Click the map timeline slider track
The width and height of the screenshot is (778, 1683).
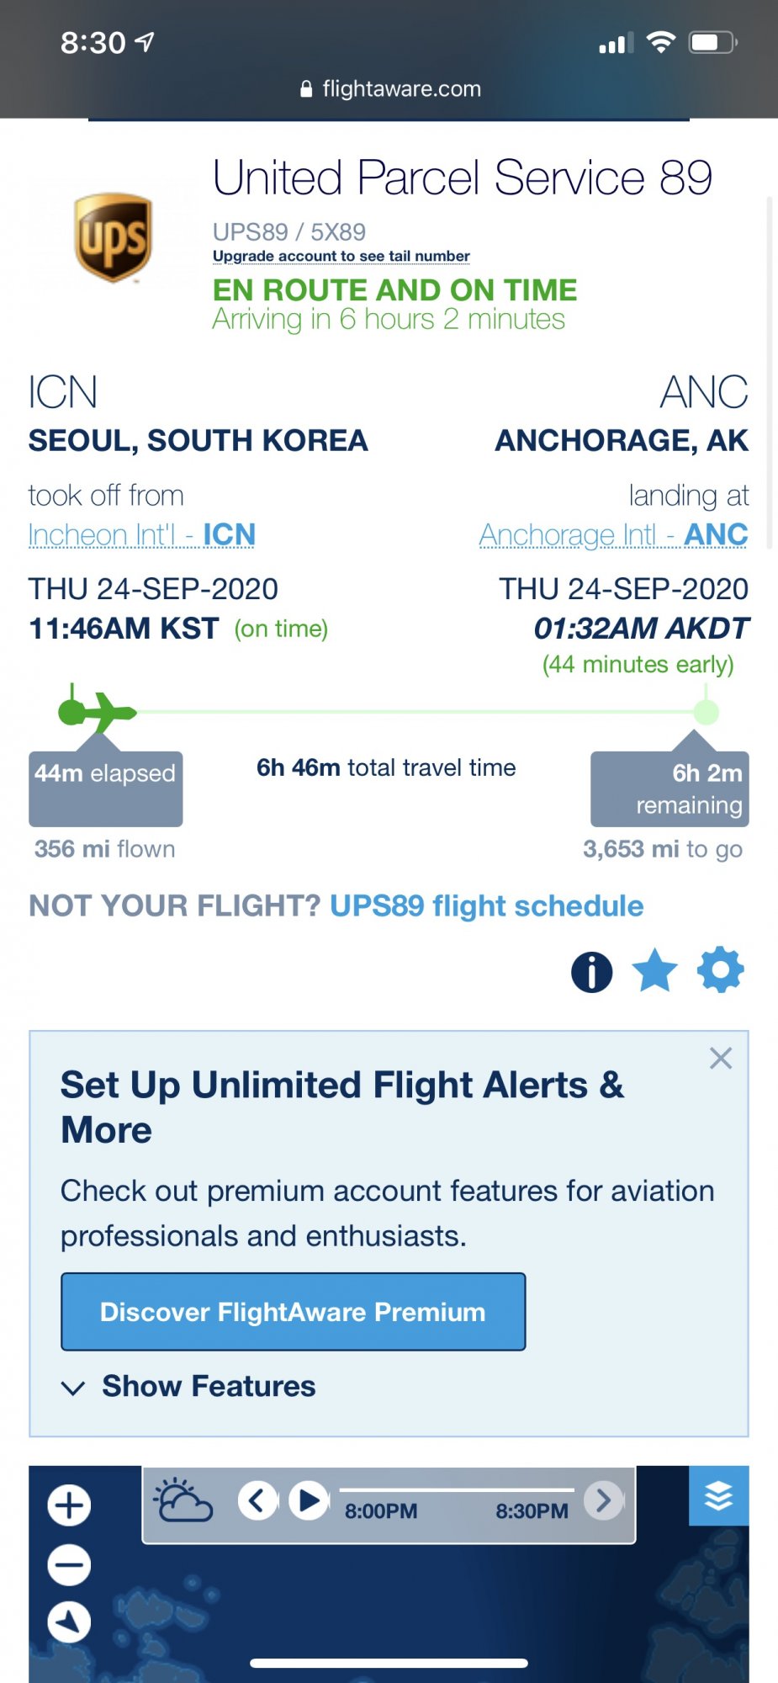[457, 1489]
